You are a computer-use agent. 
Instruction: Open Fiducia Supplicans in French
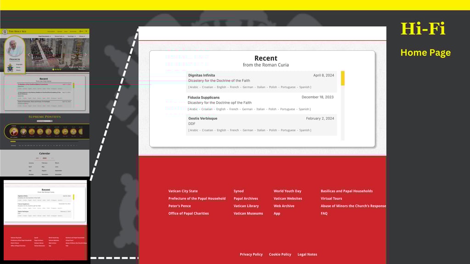point(234,109)
